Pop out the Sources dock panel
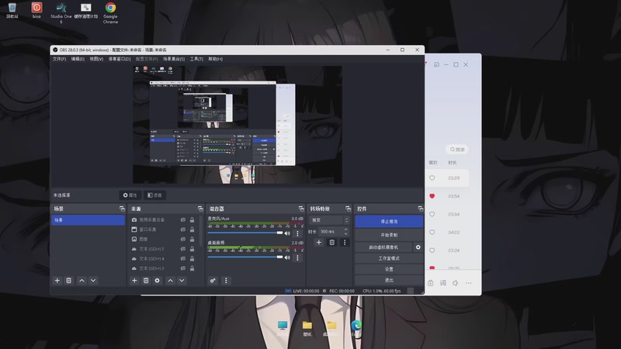This screenshot has width=621, height=349. click(x=200, y=209)
